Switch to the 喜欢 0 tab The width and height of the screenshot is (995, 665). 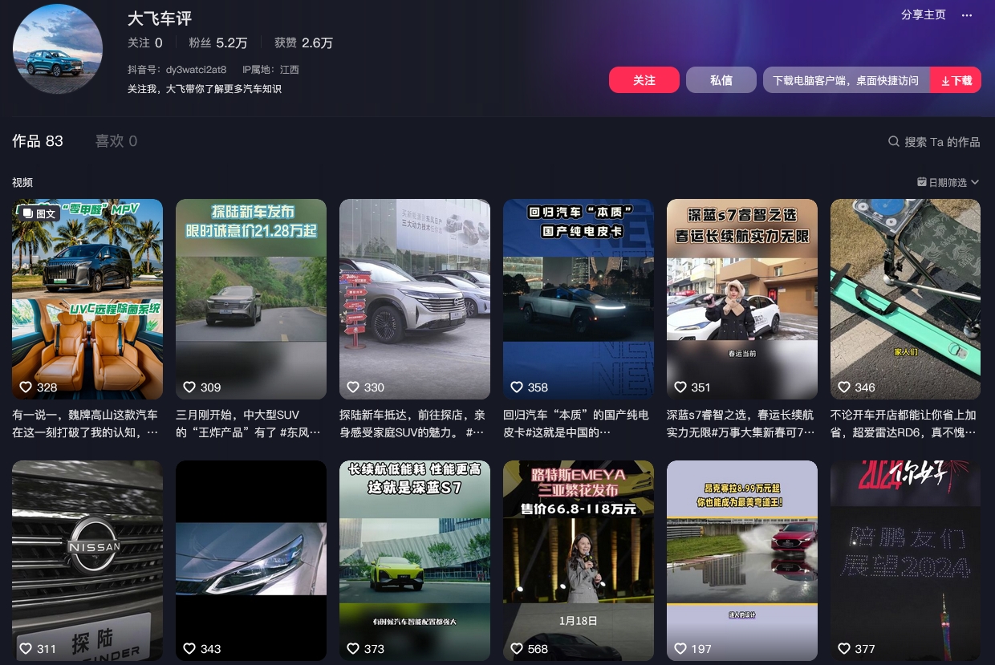click(x=116, y=141)
